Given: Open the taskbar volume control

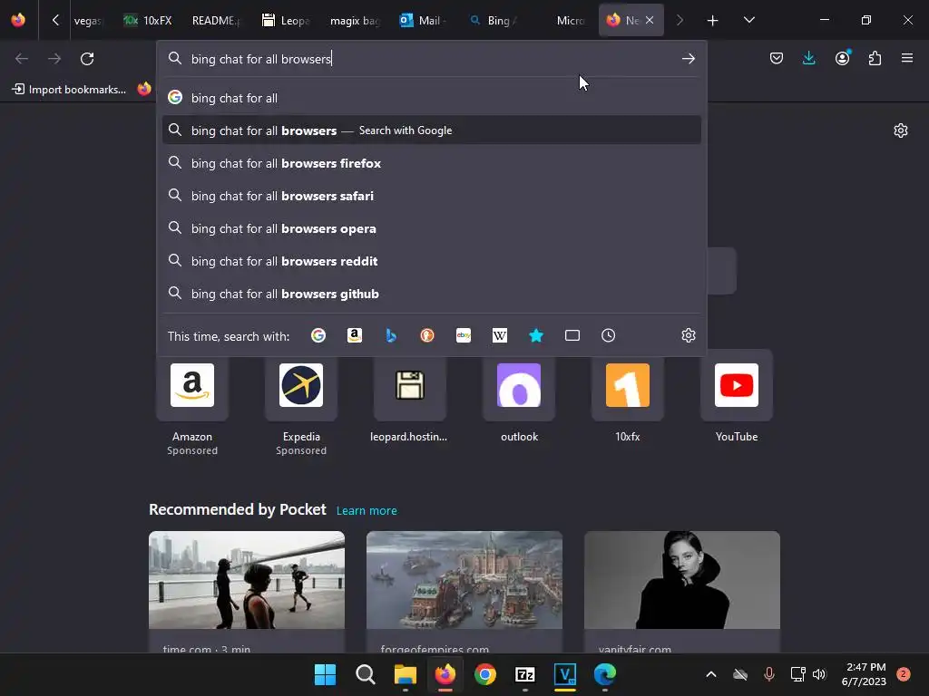Looking at the screenshot, I should coord(819,674).
